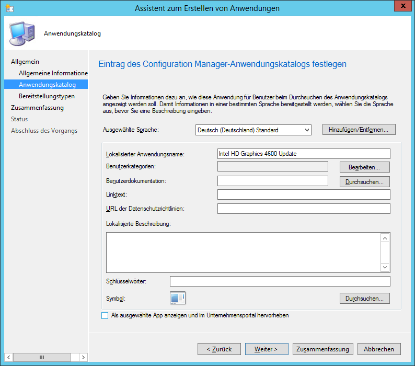Click the application symbol preview icon

pos(178,298)
